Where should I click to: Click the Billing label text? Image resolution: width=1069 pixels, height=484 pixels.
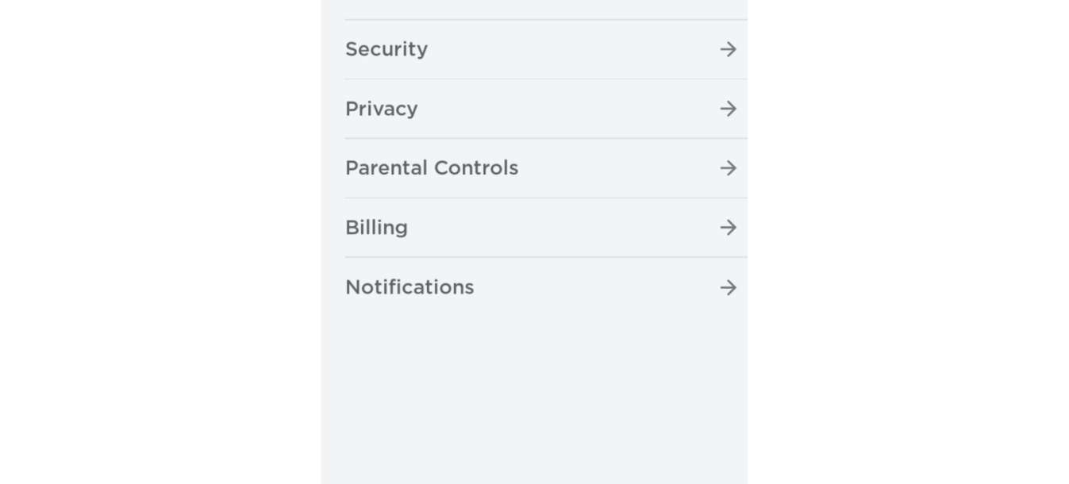377,228
